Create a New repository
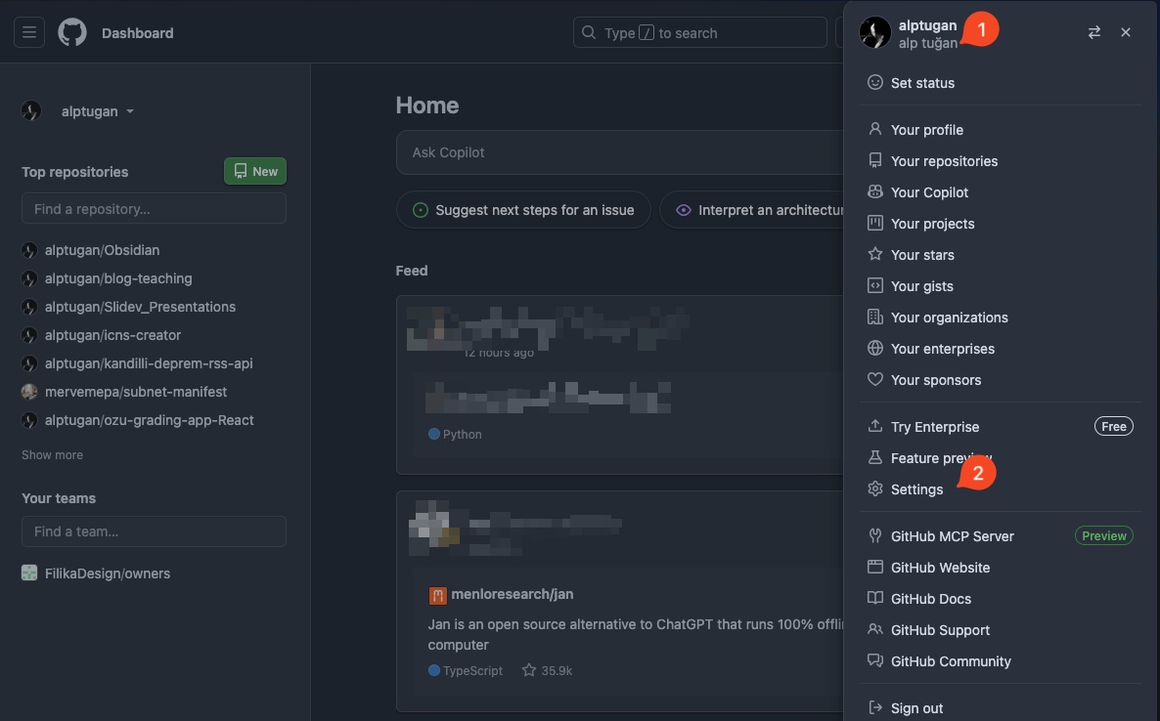 pos(255,171)
